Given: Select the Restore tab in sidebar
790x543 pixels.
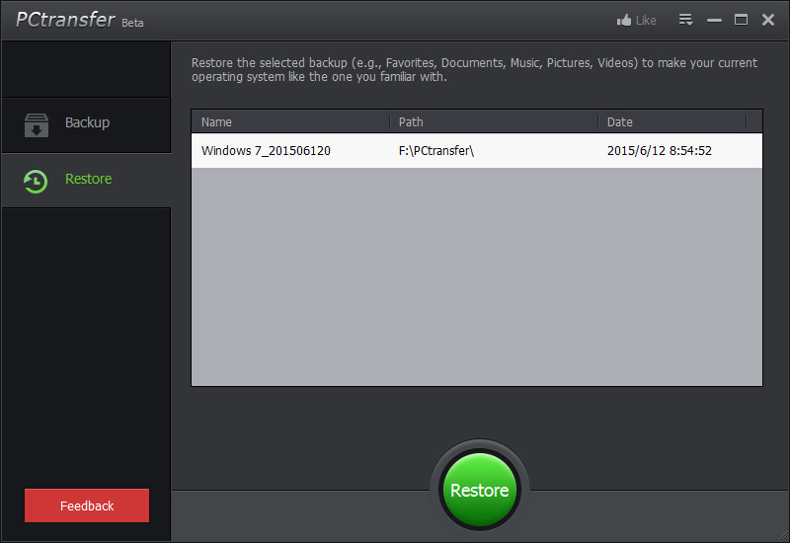Looking at the screenshot, I should [x=86, y=181].
